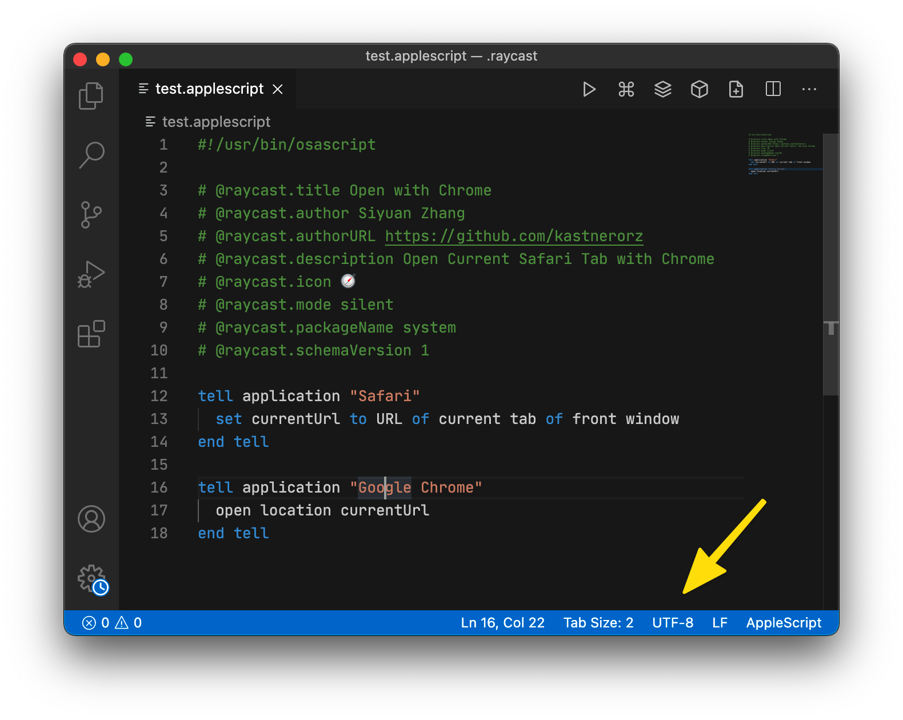Click the yellow minimize window button
The height and width of the screenshot is (720, 903).
103,59
